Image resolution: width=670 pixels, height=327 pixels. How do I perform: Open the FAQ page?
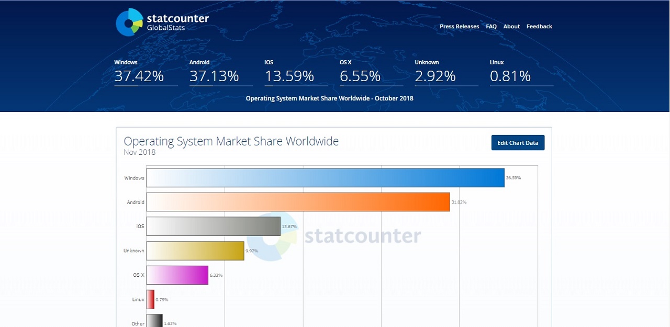(491, 27)
